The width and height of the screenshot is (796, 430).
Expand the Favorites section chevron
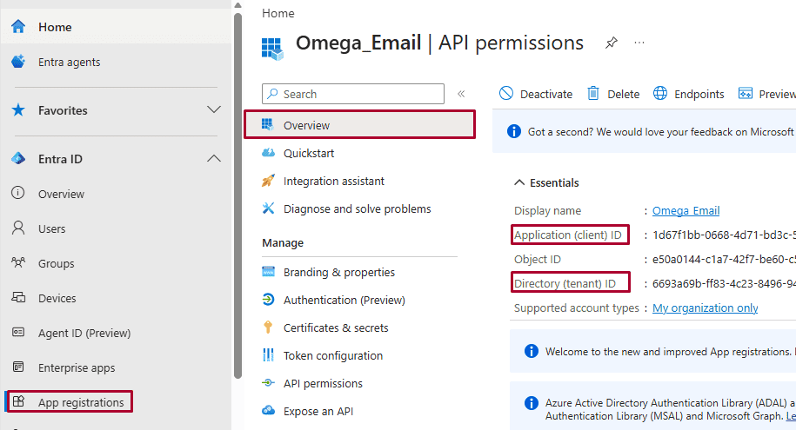[214, 109]
